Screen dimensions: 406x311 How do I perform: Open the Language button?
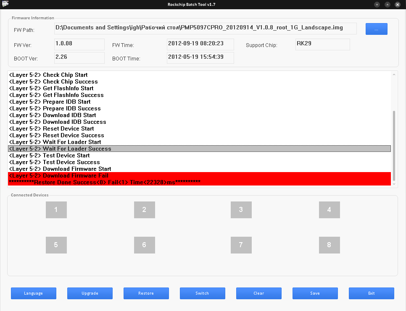click(x=33, y=293)
